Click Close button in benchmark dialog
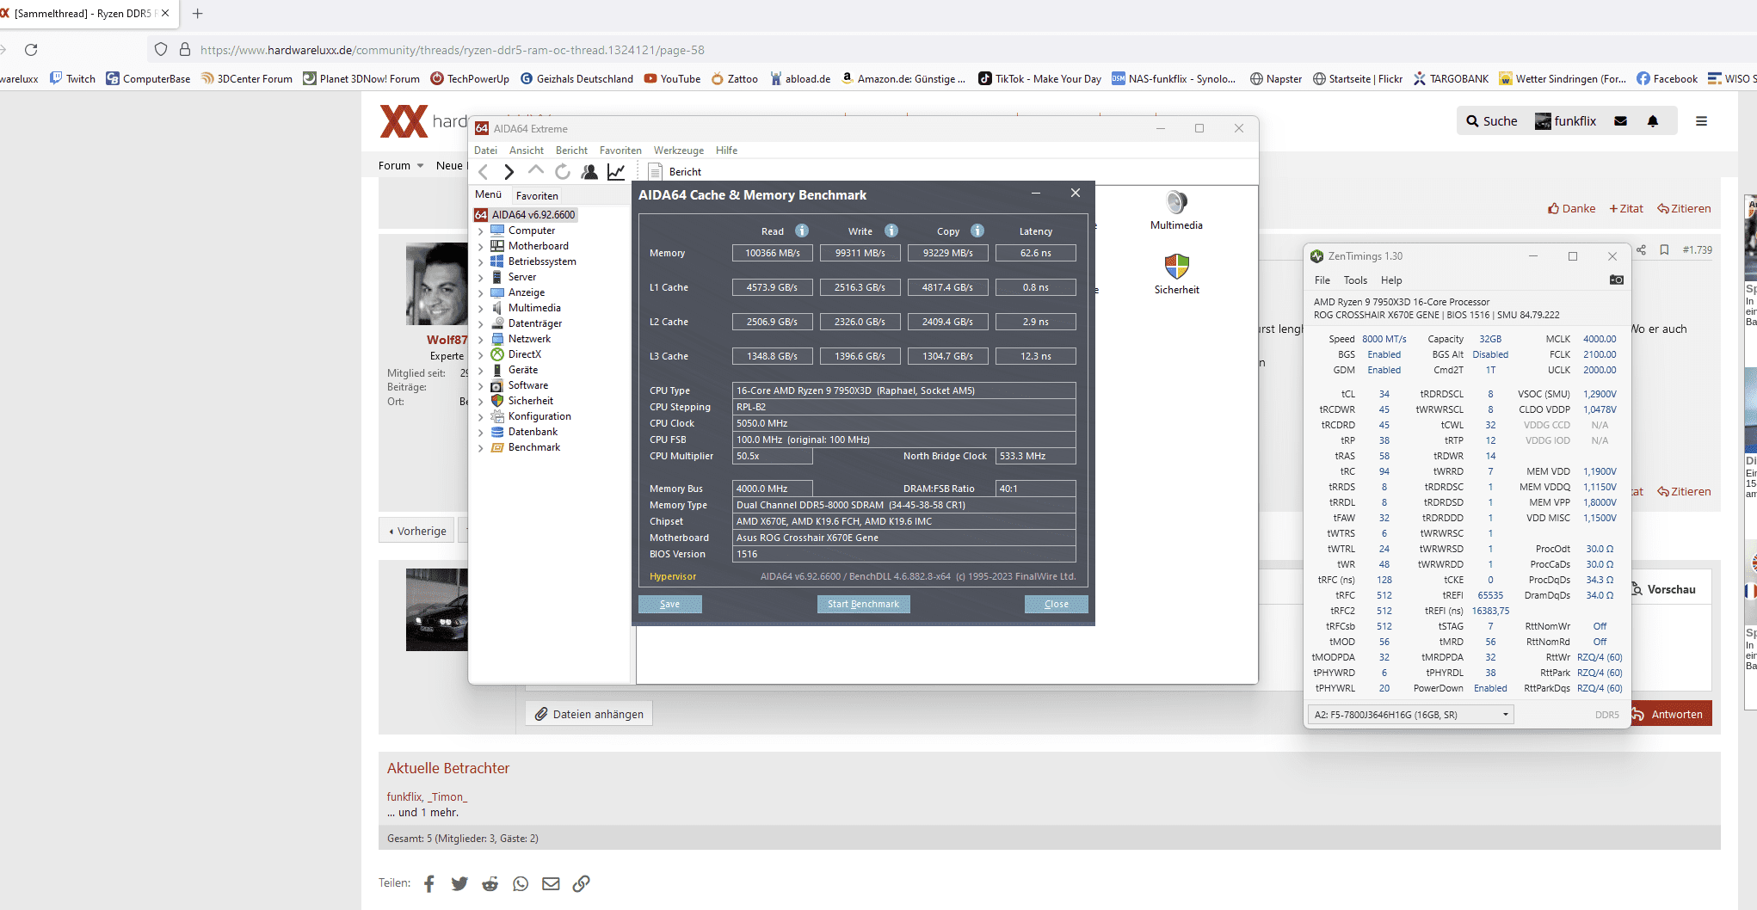 [1056, 604]
